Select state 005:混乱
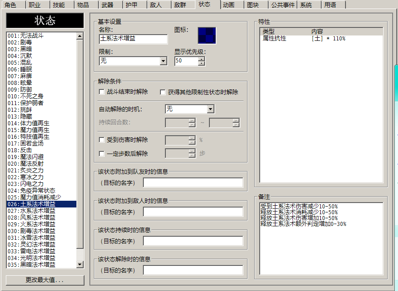This screenshot has height=291, width=398. tap(42, 63)
